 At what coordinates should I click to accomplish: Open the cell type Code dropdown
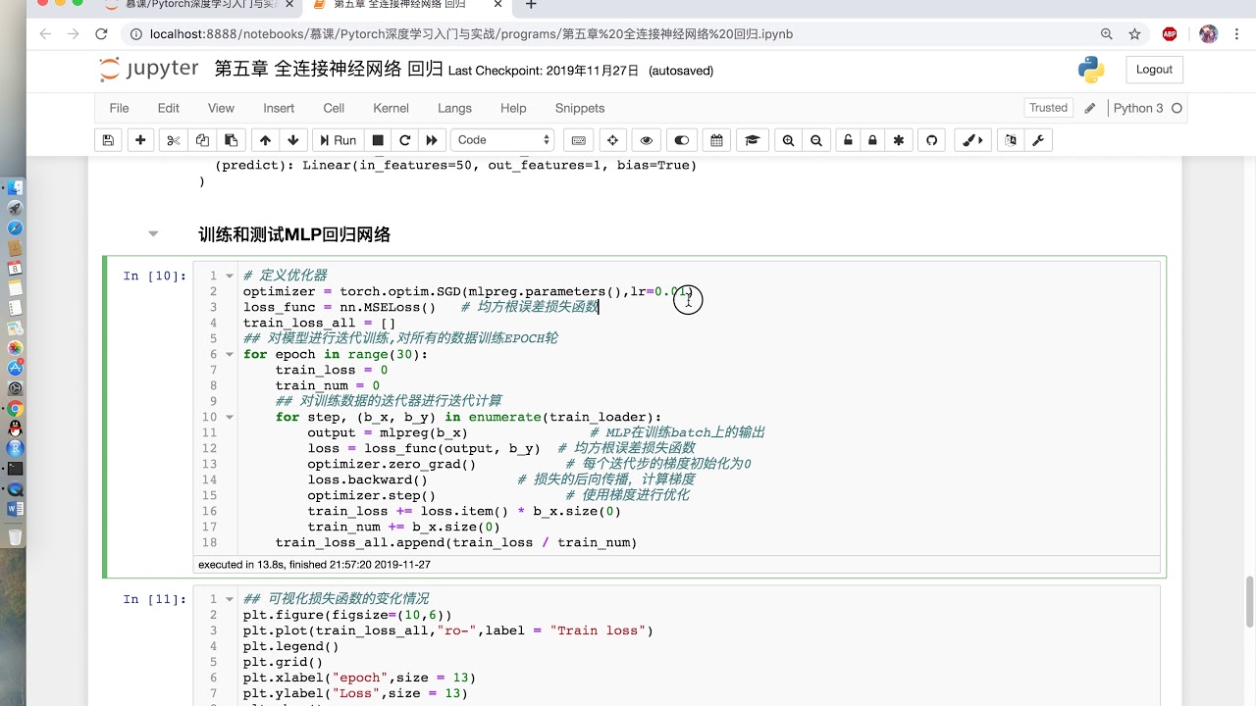tap(502, 140)
